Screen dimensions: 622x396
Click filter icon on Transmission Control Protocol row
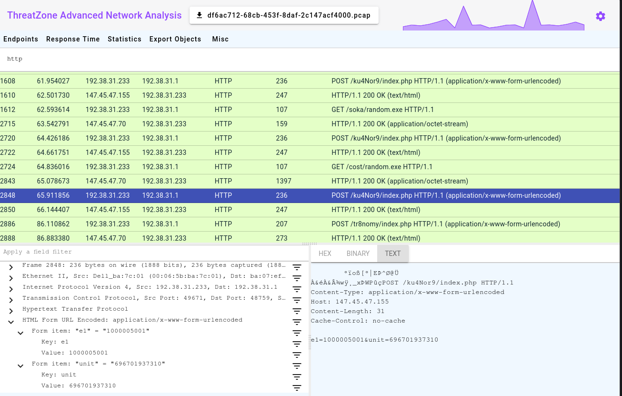tap(297, 300)
